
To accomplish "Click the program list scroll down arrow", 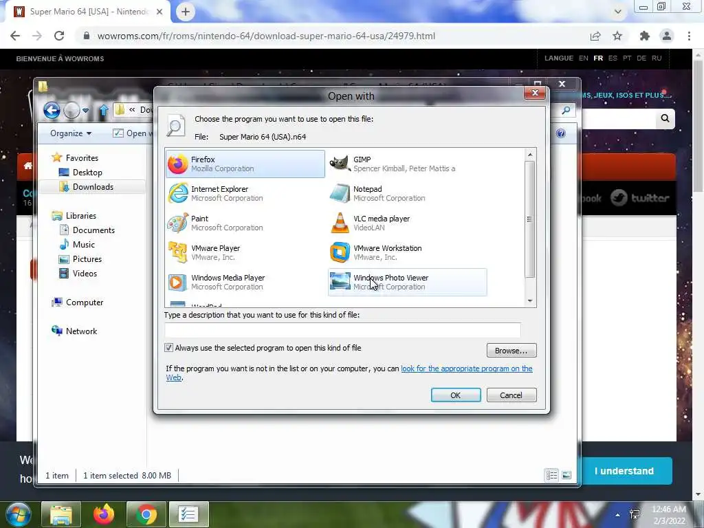I will tap(530, 301).
